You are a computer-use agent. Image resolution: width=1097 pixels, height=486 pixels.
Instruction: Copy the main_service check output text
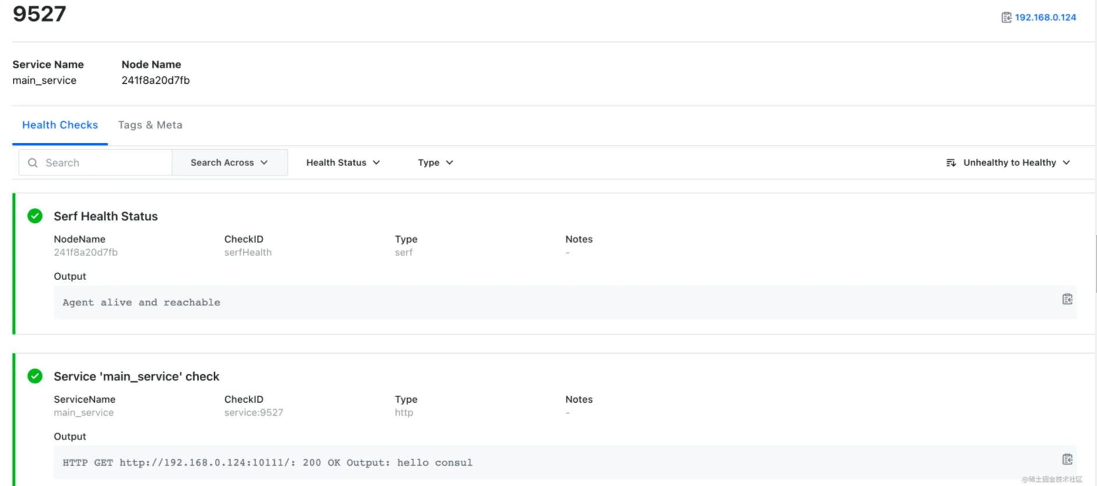tap(1067, 459)
